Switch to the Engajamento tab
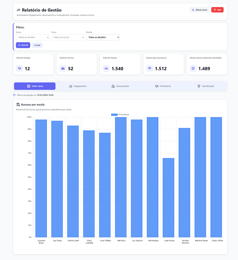The height and width of the screenshot is (260, 238). pyautogui.click(x=78, y=86)
